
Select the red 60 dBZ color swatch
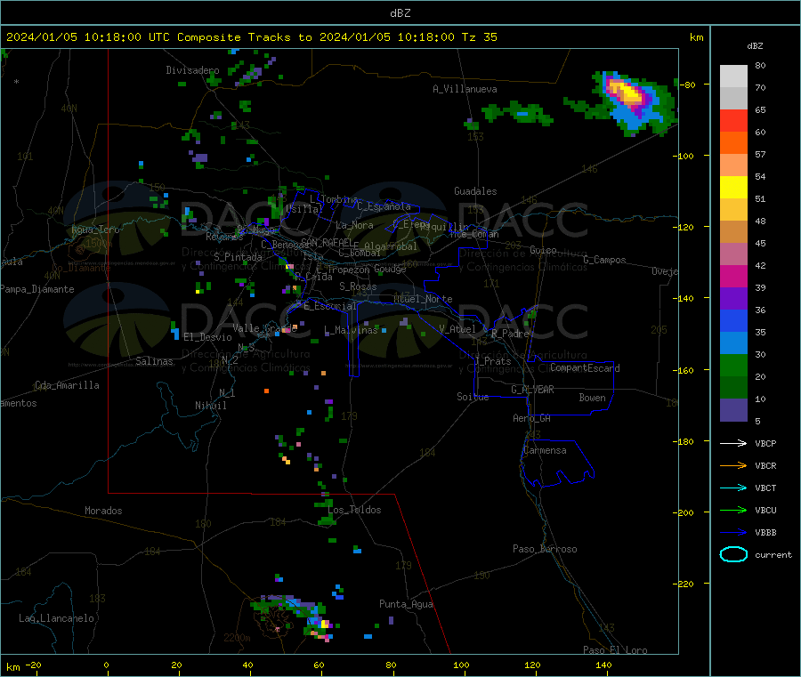click(733, 121)
